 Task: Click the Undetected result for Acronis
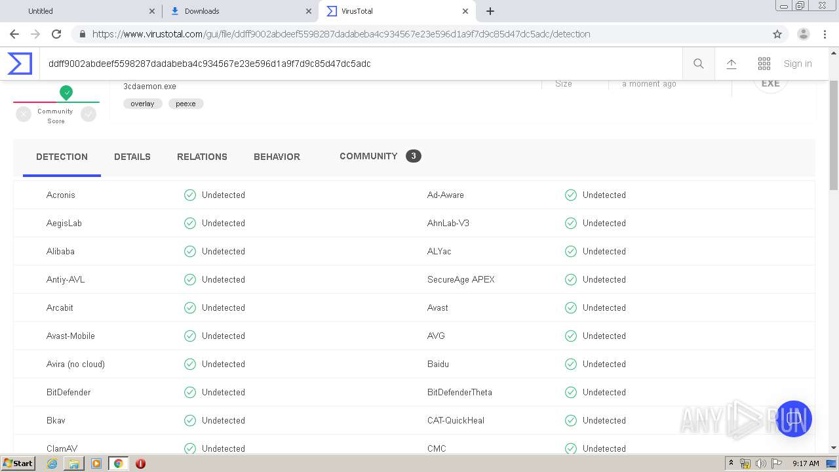[223, 195]
